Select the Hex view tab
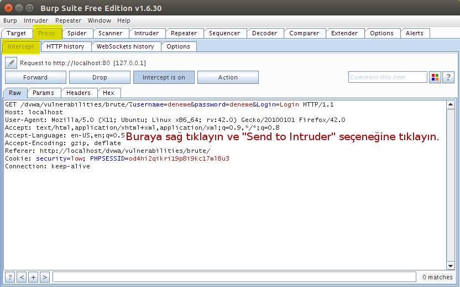Viewport: 460px width, 287px height. 108,93
